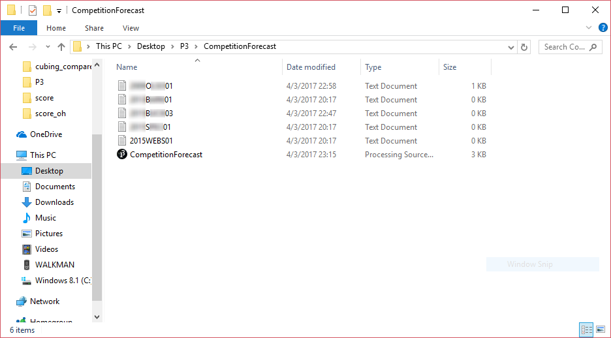This screenshot has height=338, width=611.
Task: Open the Help question mark icon
Action: click(603, 27)
